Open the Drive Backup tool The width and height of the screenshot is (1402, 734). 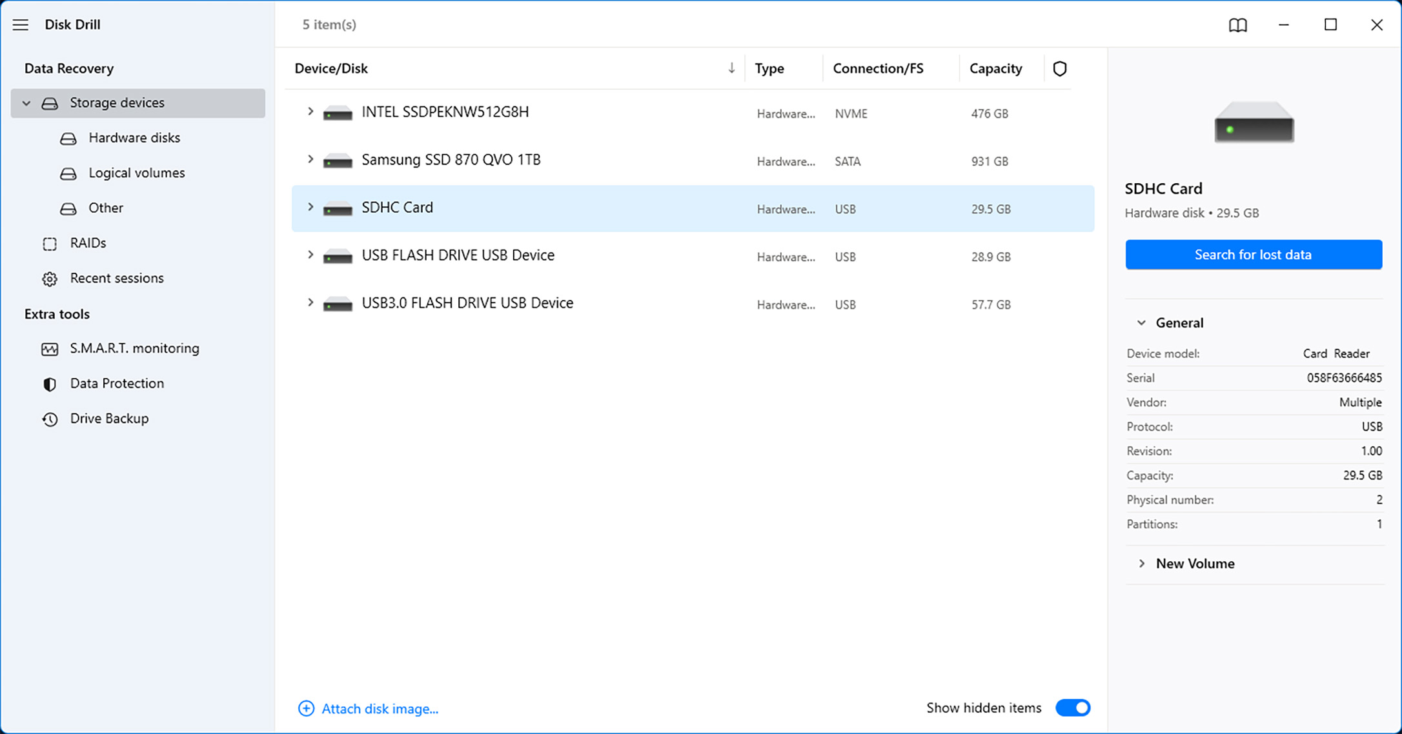click(109, 419)
